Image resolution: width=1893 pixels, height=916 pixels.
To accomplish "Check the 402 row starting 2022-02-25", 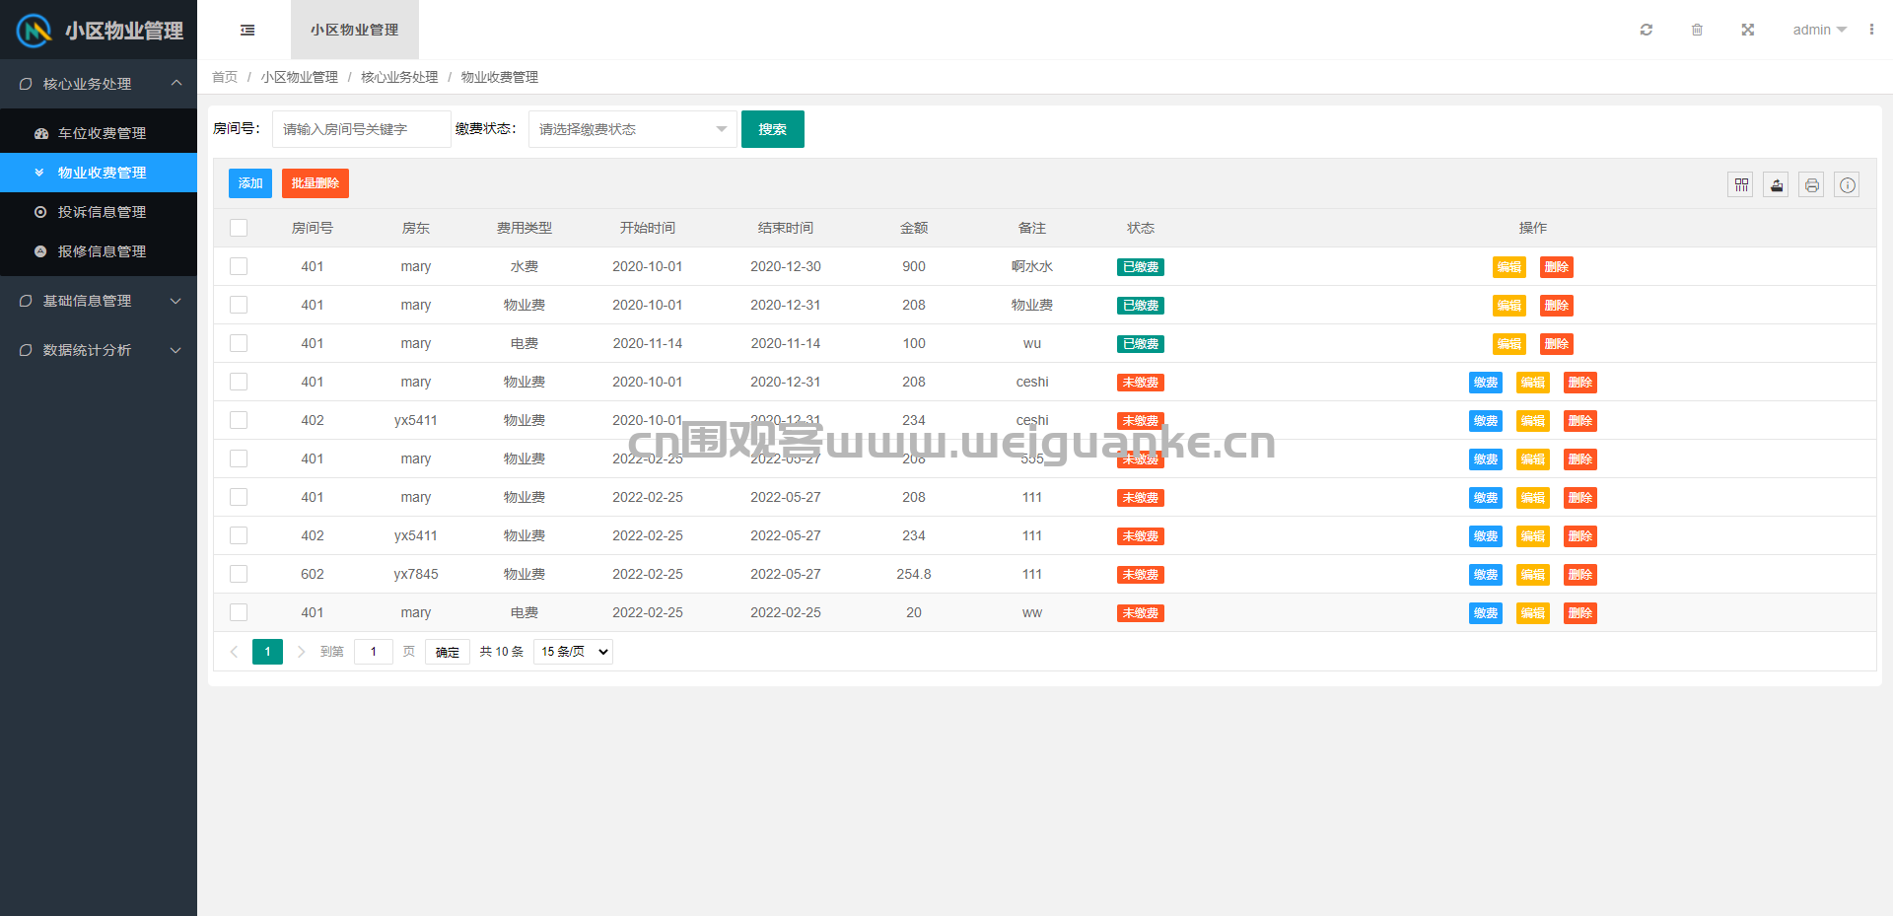I will pyautogui.click(x=239, y=535).
